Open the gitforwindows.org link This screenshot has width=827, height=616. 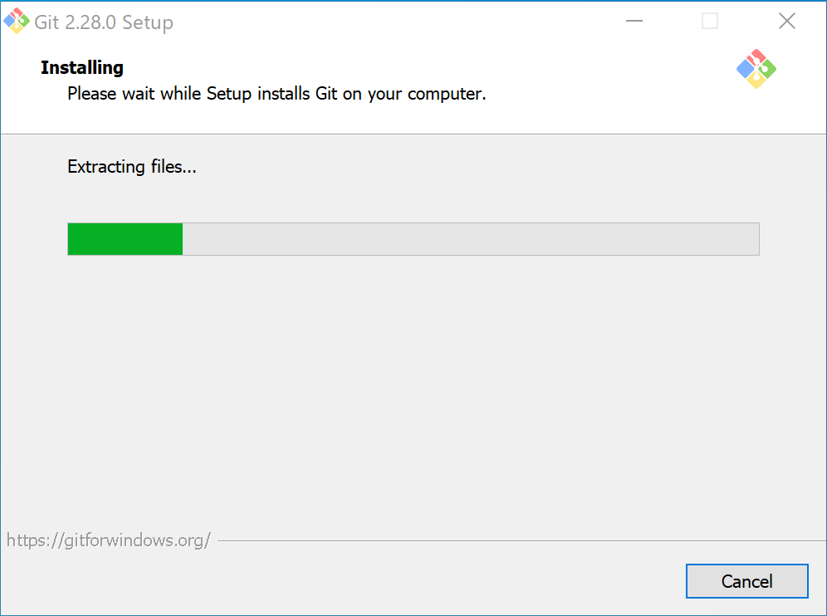tap(108, 540)
